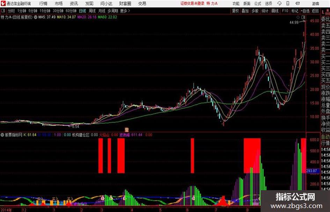This screenshot has width=330, height=212.
Task: Expand the 更多 periods list
Action: tap(125, 11)
